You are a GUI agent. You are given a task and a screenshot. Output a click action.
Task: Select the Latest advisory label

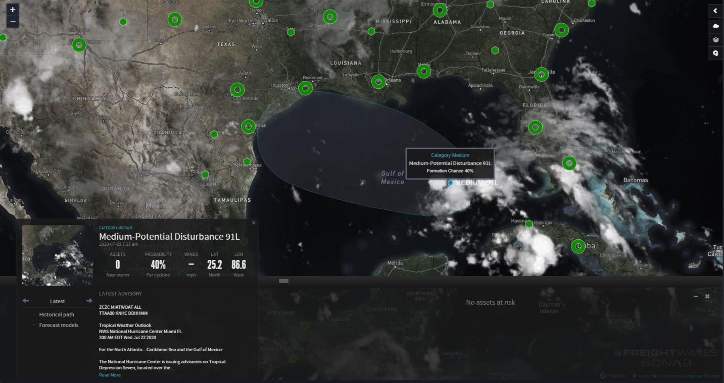(x=57, y=301)
